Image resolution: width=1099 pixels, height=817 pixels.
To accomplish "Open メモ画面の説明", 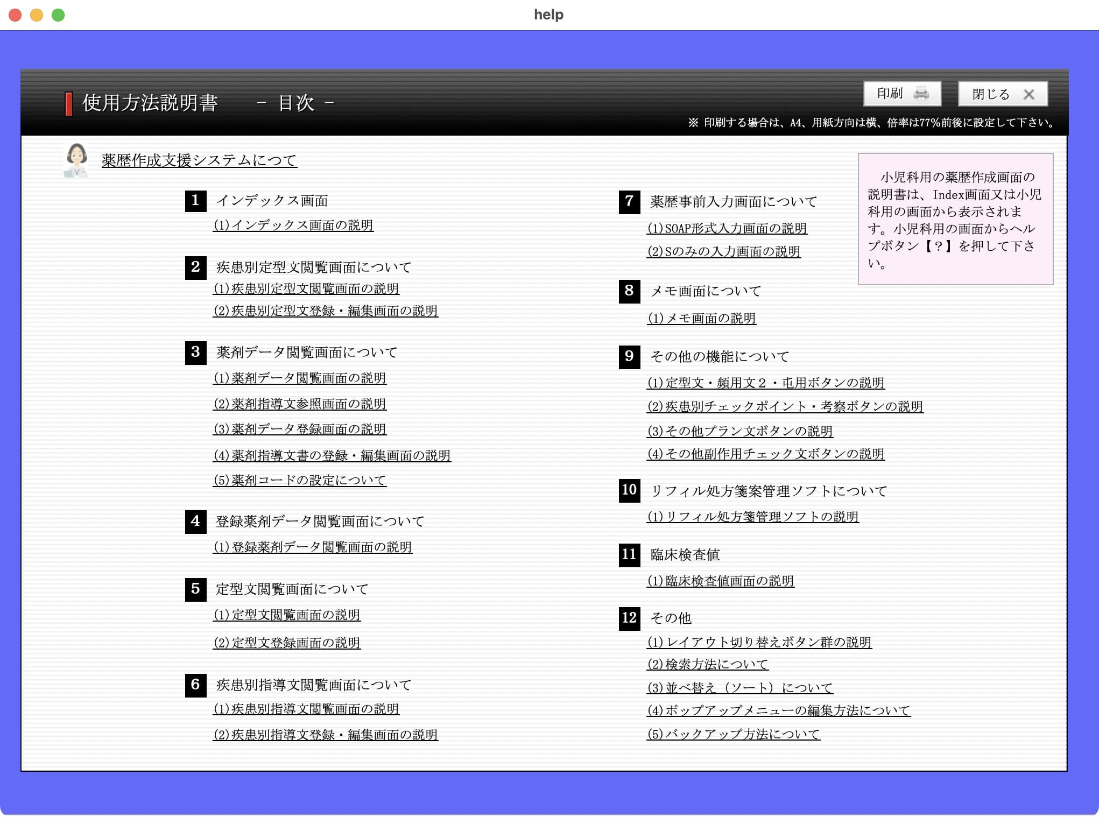I will coord(702,318).
